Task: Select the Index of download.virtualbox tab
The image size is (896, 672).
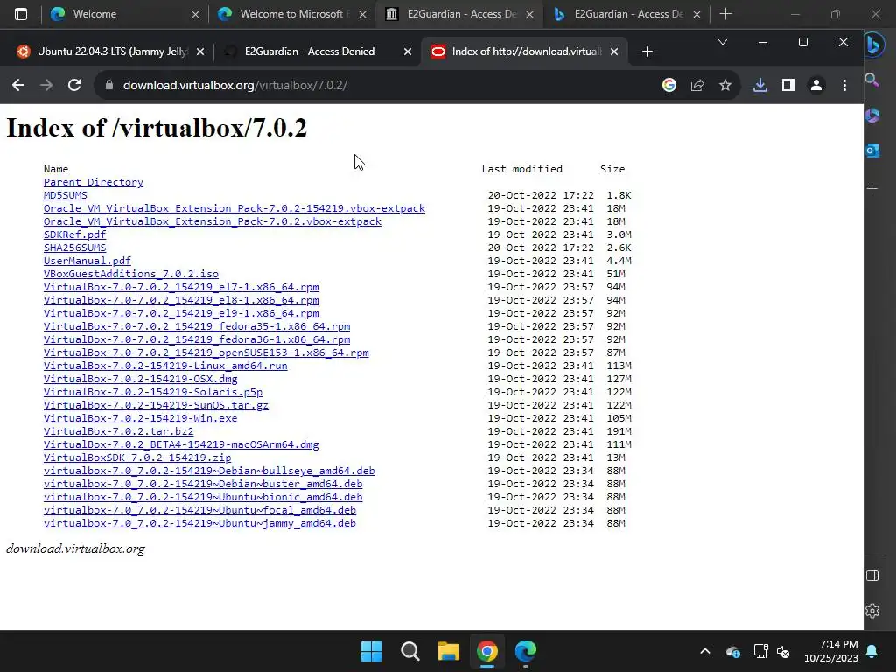Action: coord(525,52)
